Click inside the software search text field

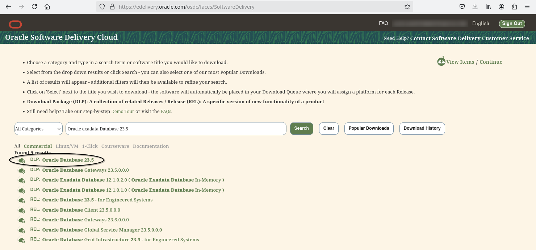(176, 128)
